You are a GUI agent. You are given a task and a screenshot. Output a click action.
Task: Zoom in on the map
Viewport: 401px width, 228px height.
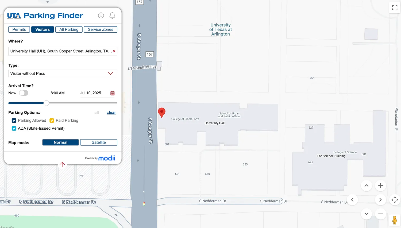pos(380,186)
